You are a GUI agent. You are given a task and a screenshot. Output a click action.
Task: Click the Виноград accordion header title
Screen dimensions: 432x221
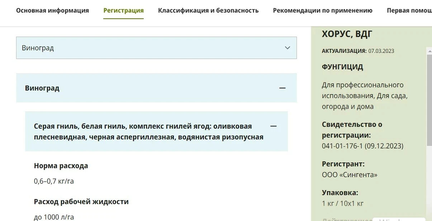coord(42,88)
